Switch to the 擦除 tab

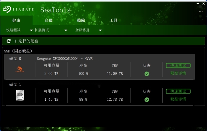point(81,20)
